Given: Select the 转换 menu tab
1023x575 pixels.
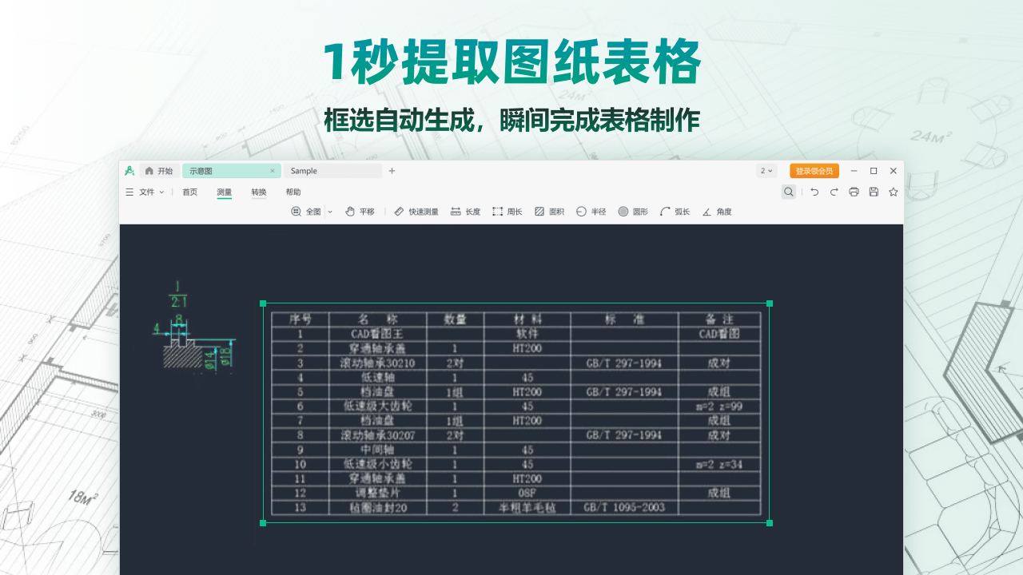Looking at the screenshot, I should click(x=259, y=192).
